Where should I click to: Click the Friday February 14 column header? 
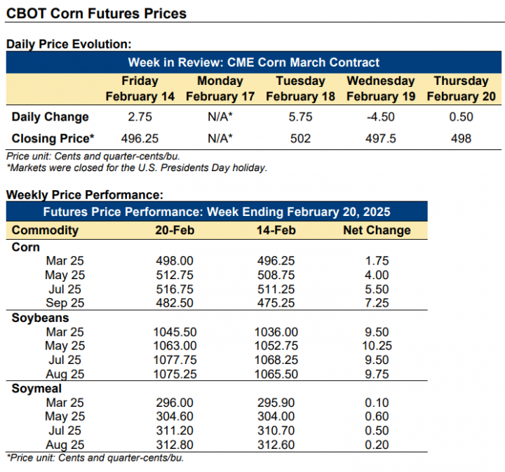tap(140, 88)
